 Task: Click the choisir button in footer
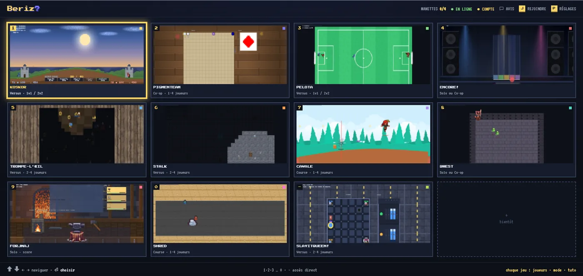click(65, 270)
